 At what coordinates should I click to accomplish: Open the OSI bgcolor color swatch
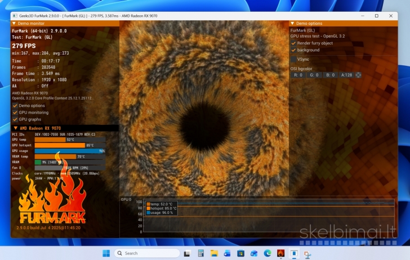pos(358,75)
